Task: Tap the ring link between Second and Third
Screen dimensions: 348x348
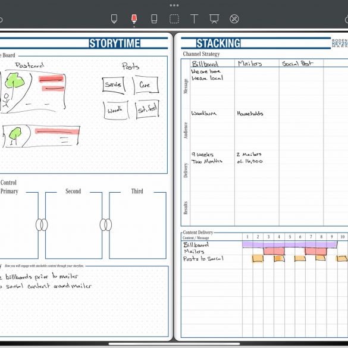Action: [106, 225]
